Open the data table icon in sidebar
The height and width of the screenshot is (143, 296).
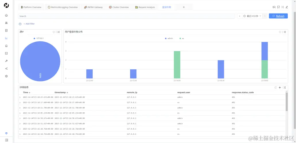click(x=6, y=30)
